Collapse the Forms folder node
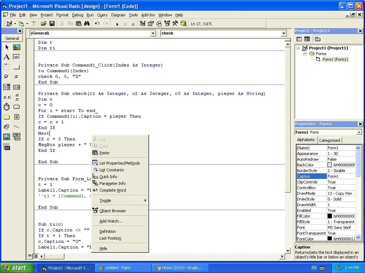This screenshot has height=273, width=365. pos(305,54)
